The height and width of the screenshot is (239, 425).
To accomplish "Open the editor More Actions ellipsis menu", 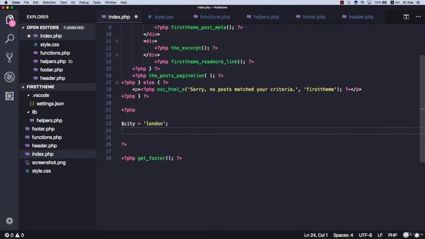I will (x=418, y=17).
